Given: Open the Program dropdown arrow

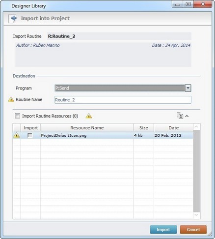Looking at the screenshot, I should point(188,88).
